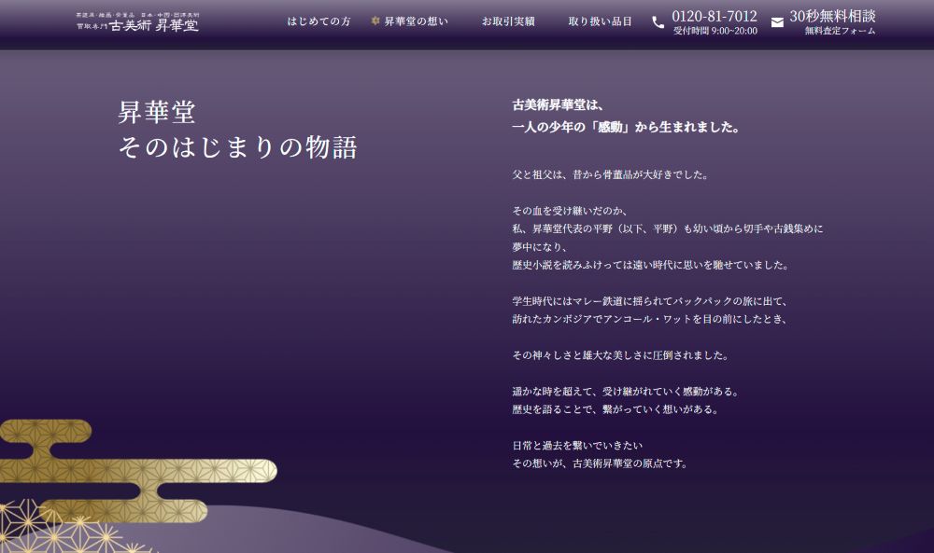Click the line starting 歴史小説を読みふけっては

(x=650, y=265)
